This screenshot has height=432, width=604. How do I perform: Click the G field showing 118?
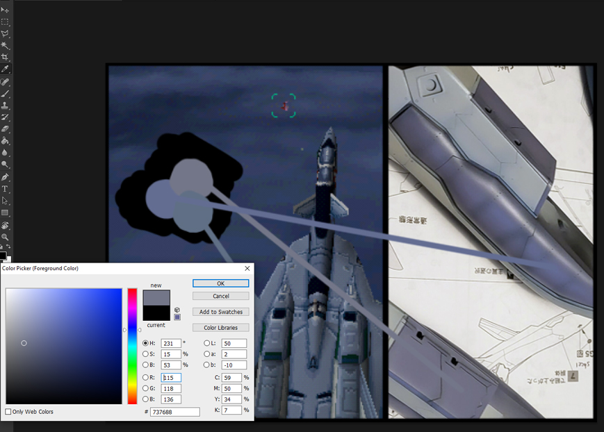[x=171, y=388]
